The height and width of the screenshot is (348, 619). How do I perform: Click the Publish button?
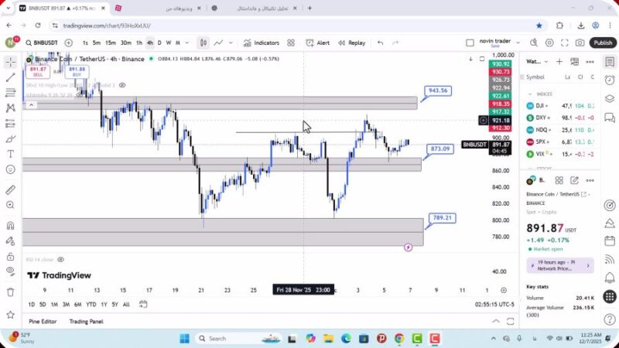[x=603, y=43]
